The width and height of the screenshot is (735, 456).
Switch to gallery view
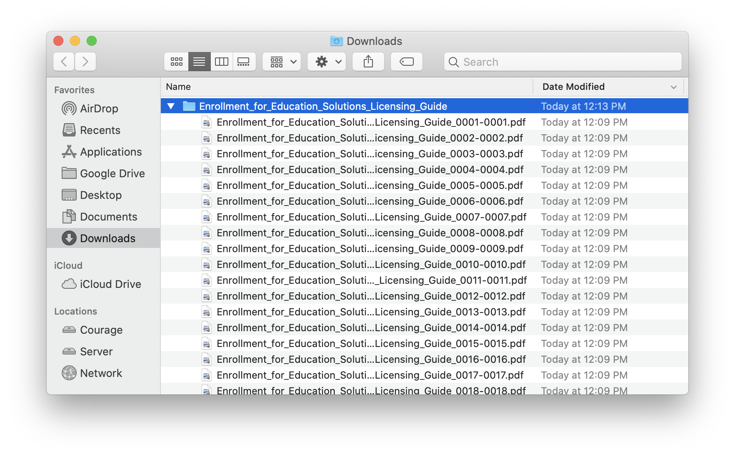[x=244, y=62]
